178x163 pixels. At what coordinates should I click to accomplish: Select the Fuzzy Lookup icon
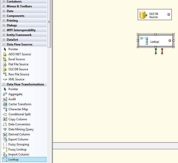(5, 149)
